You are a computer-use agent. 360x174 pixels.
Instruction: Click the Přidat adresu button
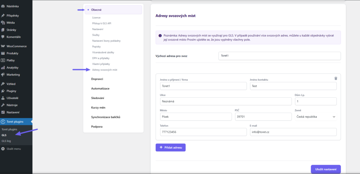tap(171, 148)
